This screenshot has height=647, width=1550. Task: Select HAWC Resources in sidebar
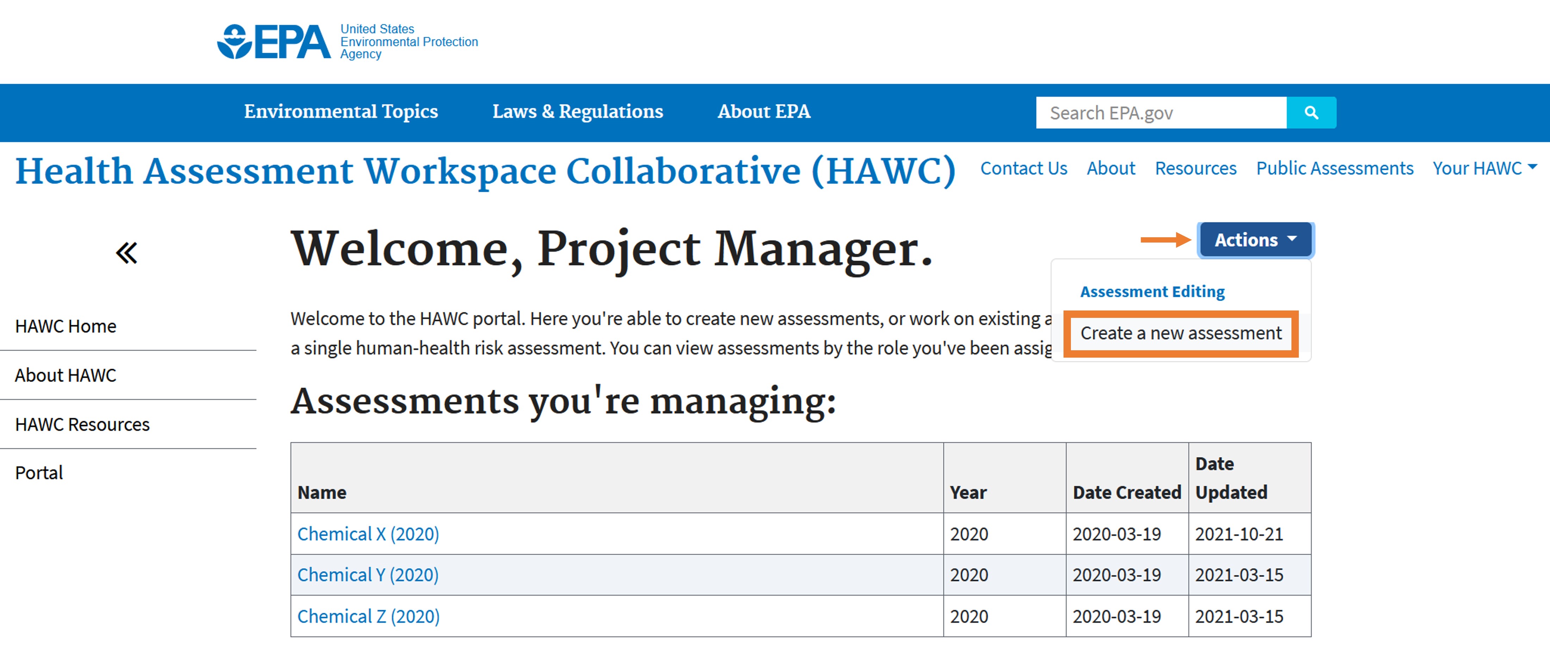[82, 425]
